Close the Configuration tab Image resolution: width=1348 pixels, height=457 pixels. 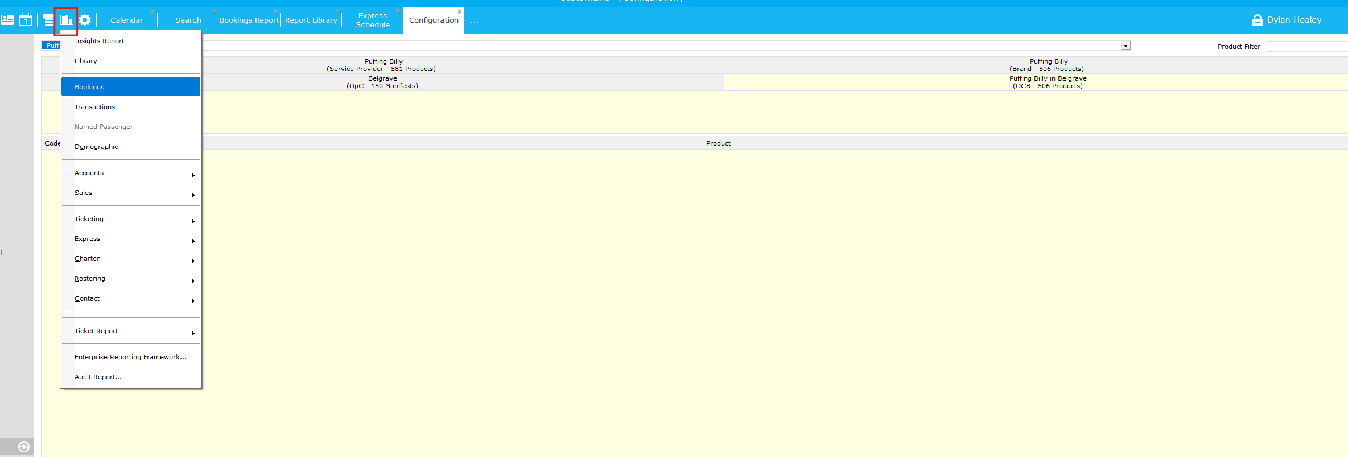460,11
